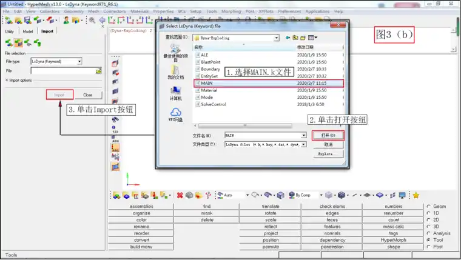Click the Save Model floppy icon
The height and width of the screenshot is (260, 461).
tap(28, 20)
